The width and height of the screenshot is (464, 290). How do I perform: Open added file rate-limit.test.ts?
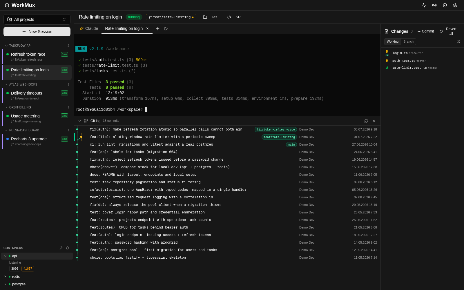point(423,68)
